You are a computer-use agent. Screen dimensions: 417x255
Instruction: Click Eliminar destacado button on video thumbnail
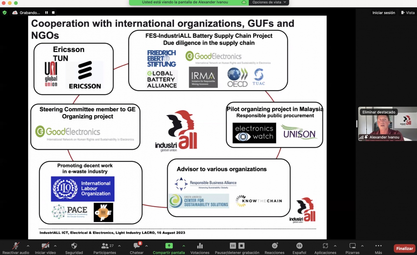point(379,112)
